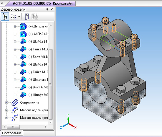The image size is (162, 137).
Task: Click the tree vertical scrollbar down arrow
Action: pyautogui.click(x=51, y=122)
